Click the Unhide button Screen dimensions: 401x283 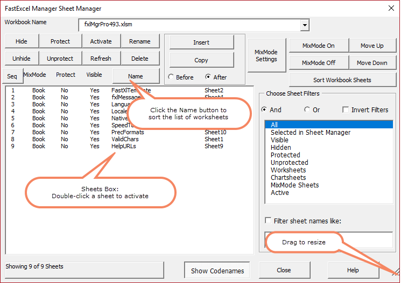click(x=22, y=59)
